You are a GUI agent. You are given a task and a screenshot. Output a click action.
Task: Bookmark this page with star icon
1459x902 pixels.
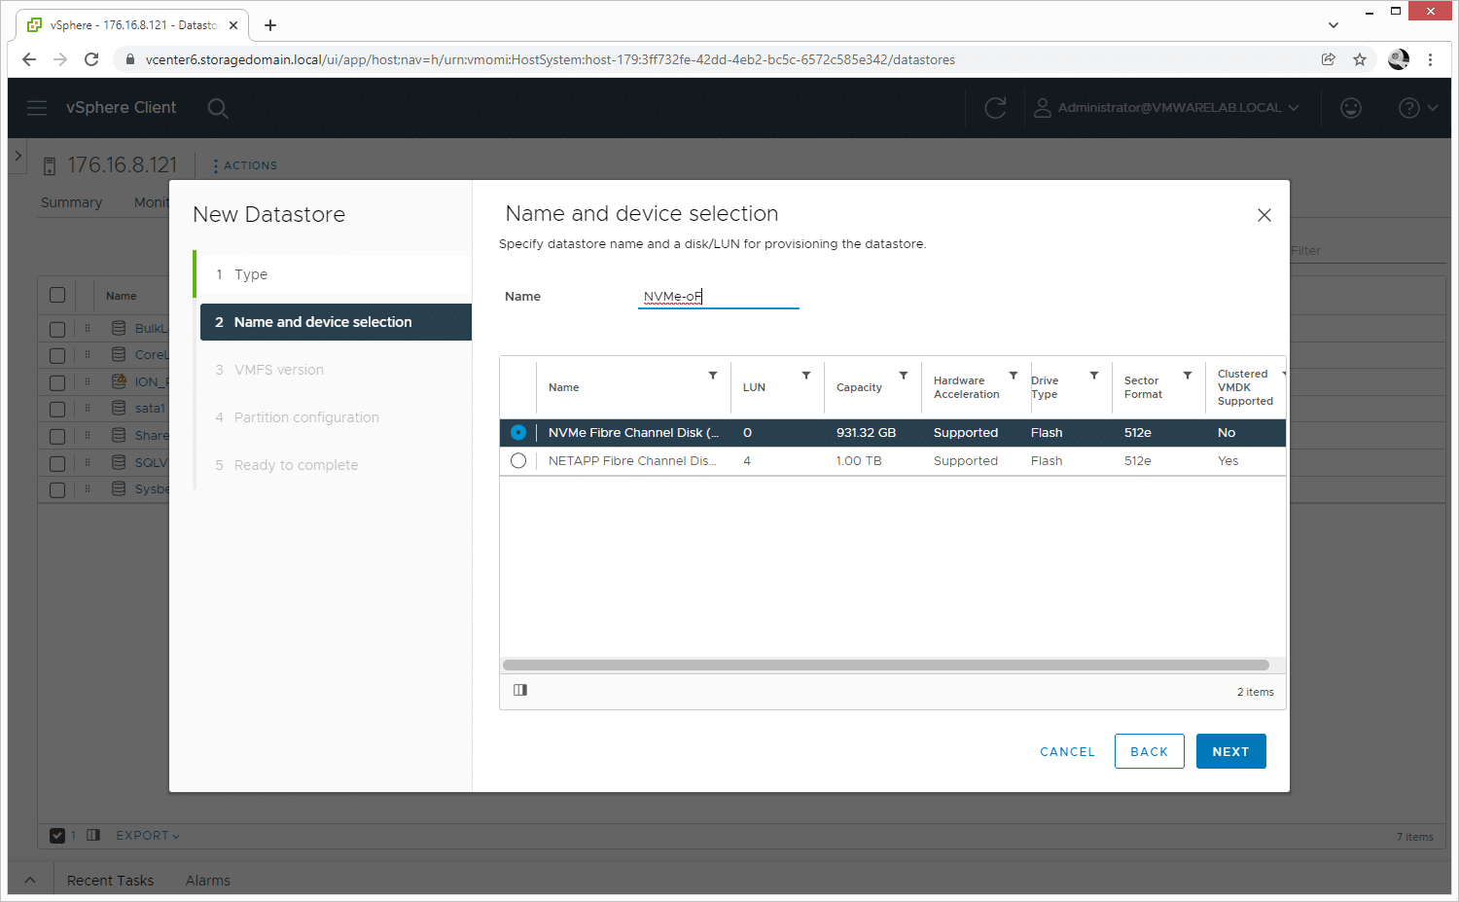1360,59
